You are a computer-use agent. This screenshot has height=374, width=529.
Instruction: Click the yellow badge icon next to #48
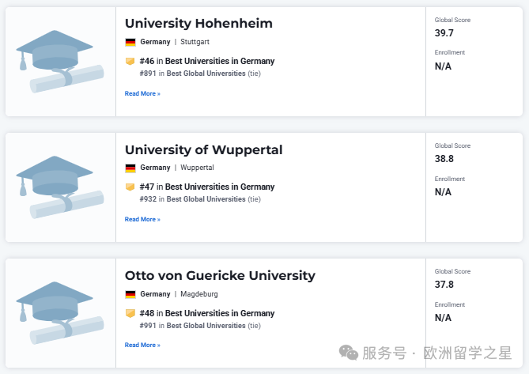click(x=130, y=313)
